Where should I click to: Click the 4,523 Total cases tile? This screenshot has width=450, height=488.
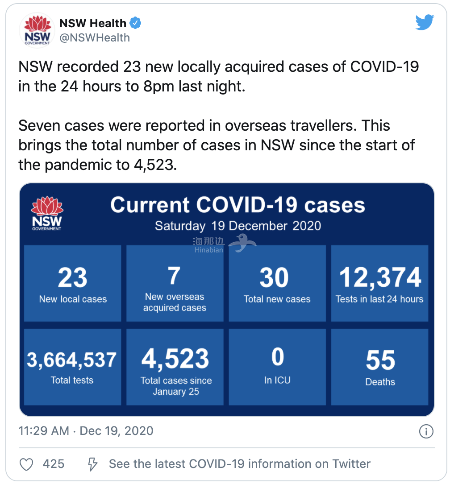click(x=175, y=367)
